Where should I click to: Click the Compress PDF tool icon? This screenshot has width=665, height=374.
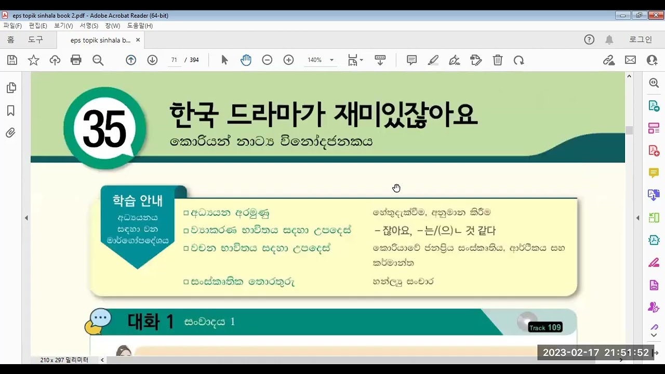(654, 240)
